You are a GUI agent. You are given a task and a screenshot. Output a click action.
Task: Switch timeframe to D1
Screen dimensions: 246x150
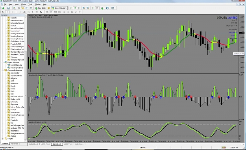pos(72,12)
